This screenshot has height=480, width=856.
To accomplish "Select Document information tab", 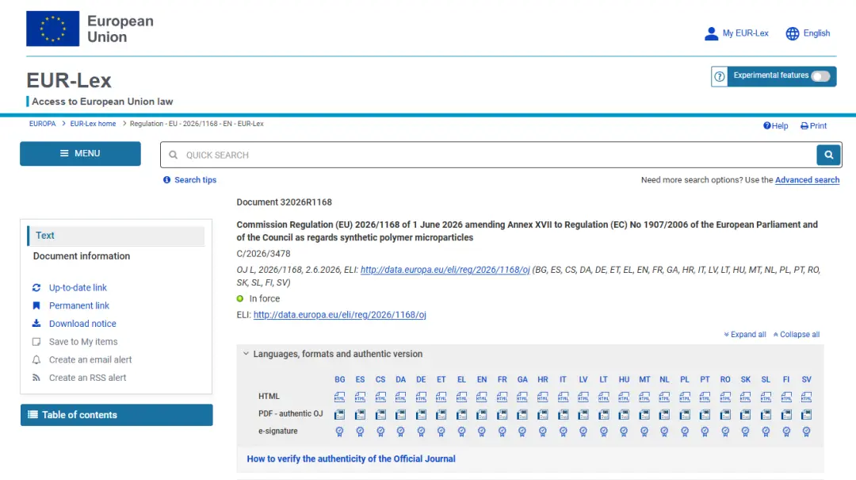I will point(82,255).
